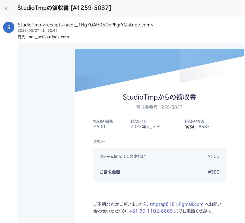
Task: Click the ご請求金額 total label
Action: coord(110,172)
